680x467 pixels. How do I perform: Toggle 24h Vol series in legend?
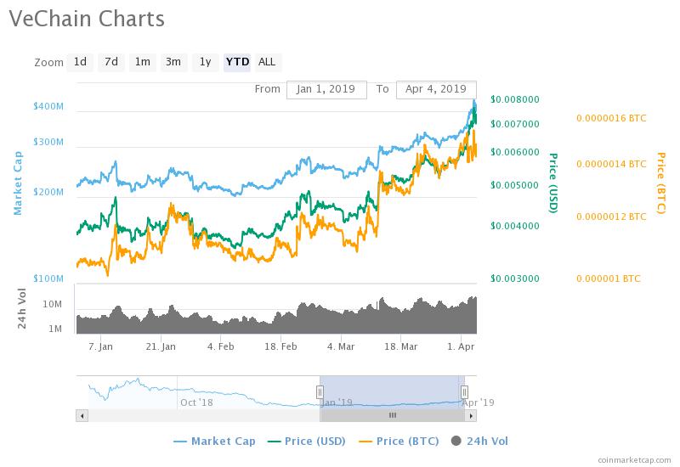[x=479, y=442]
